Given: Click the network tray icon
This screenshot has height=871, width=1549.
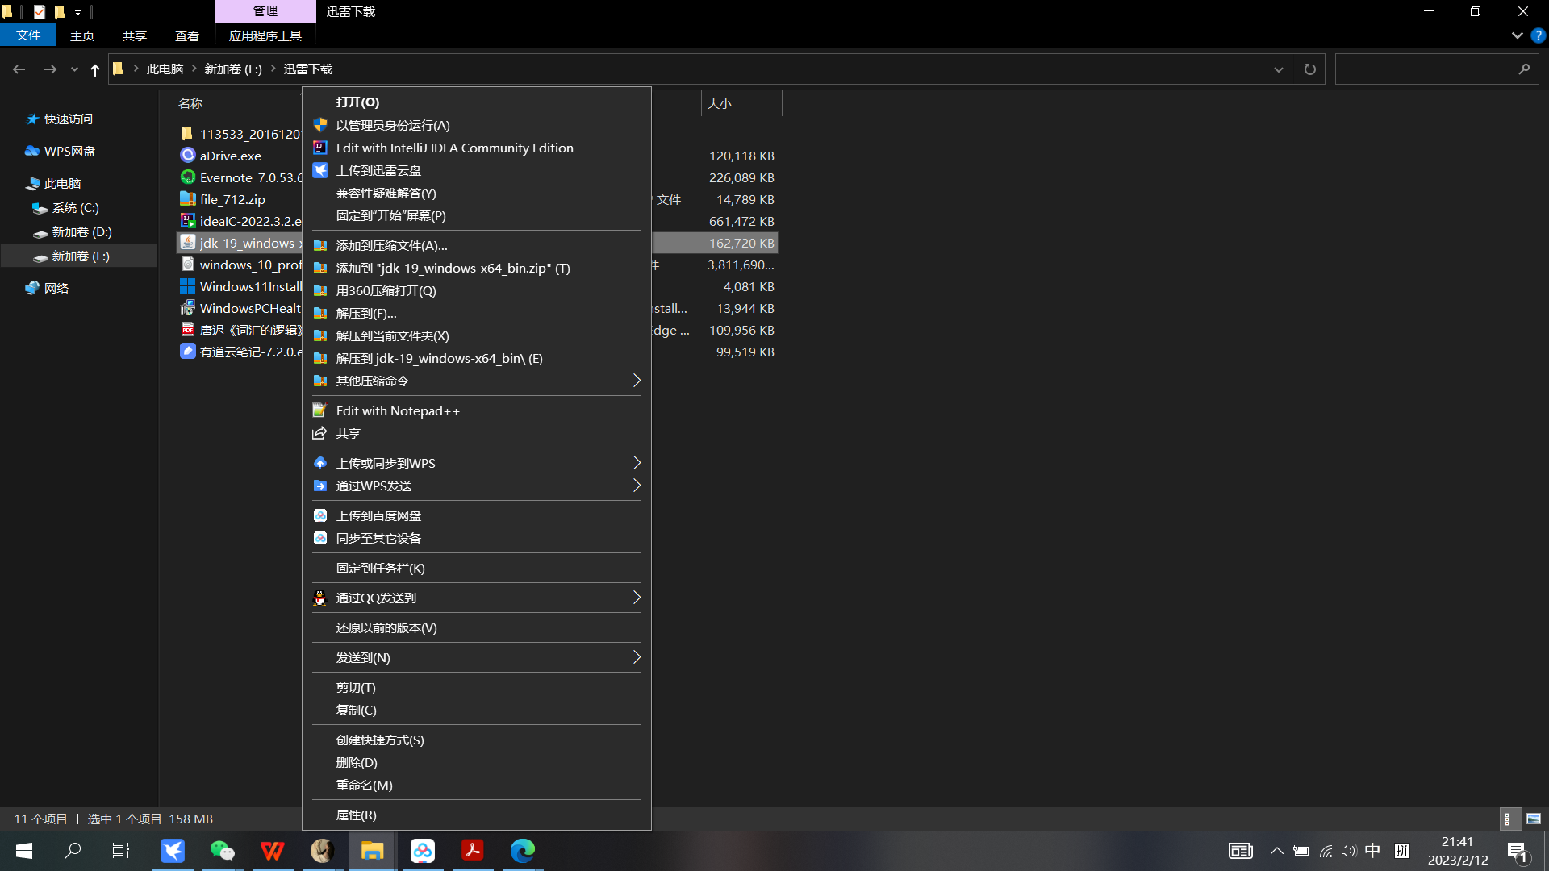Looking at the screenshot, I should coord(1326,851).
